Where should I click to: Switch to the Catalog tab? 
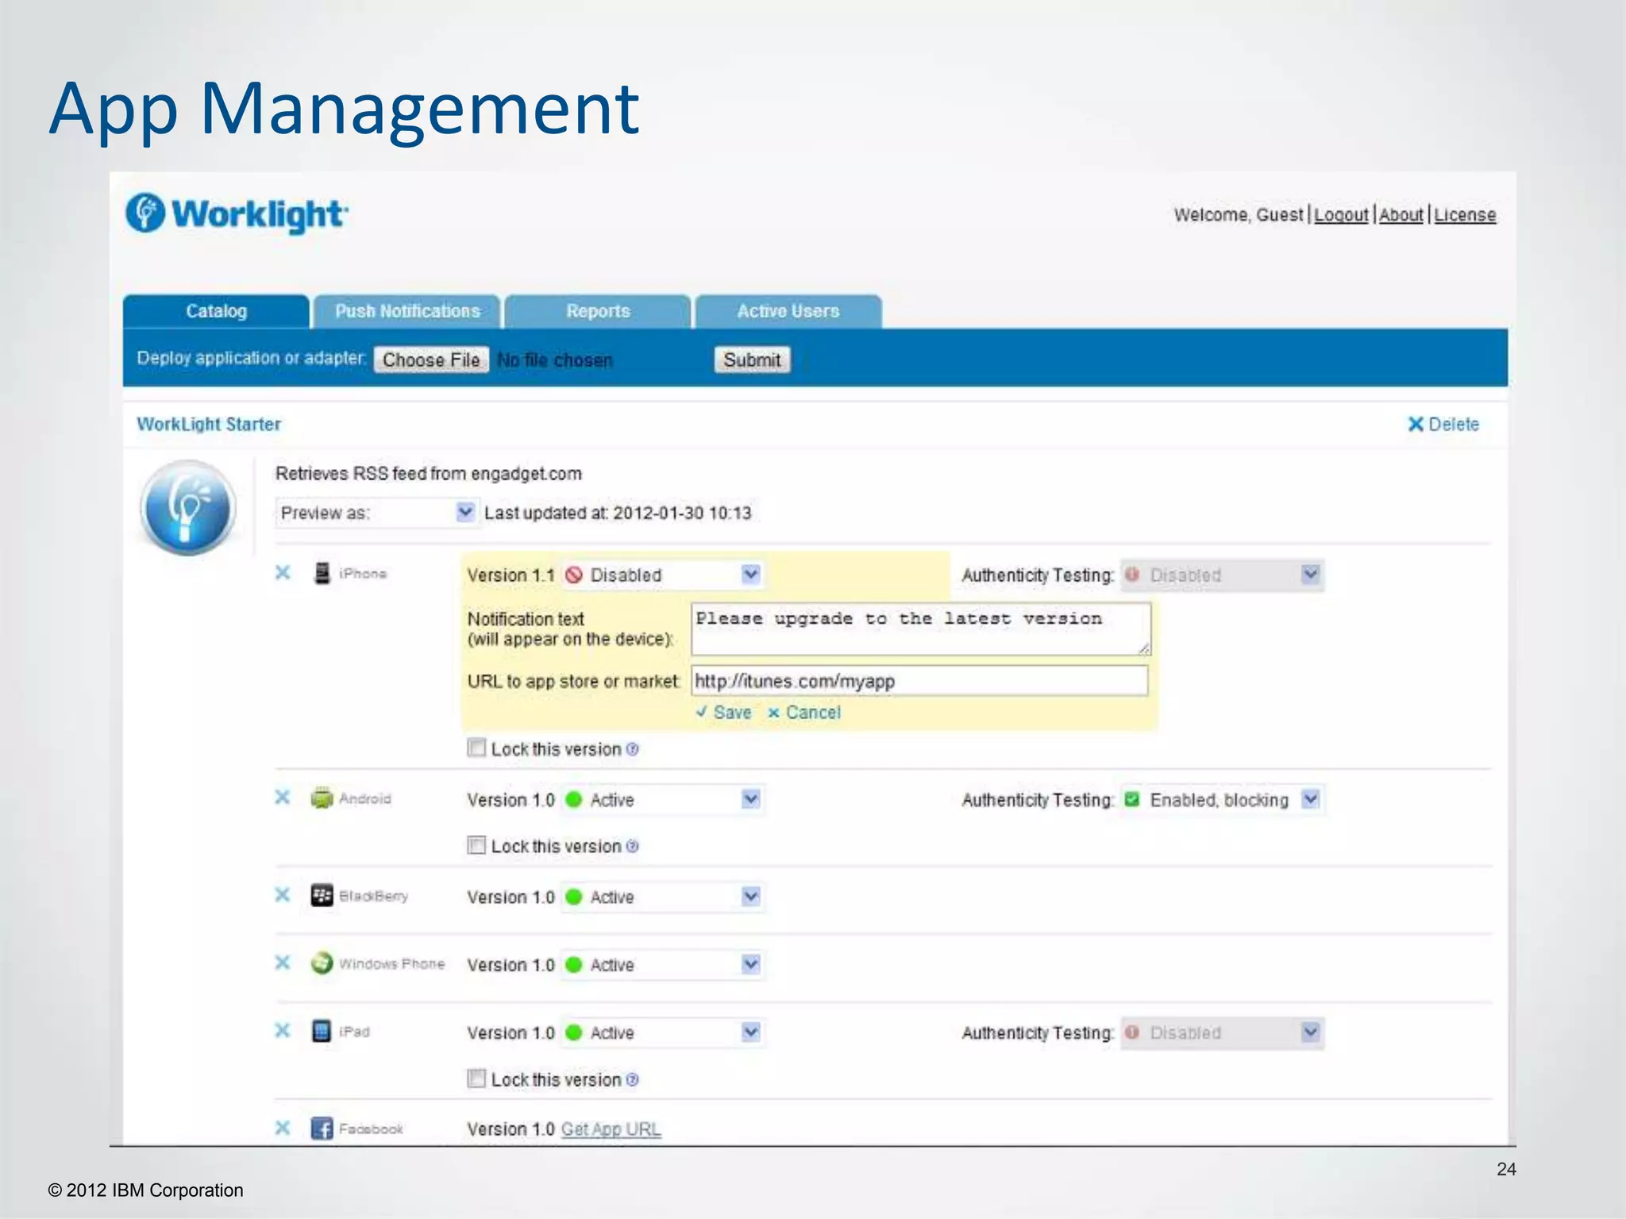(216, 311)
